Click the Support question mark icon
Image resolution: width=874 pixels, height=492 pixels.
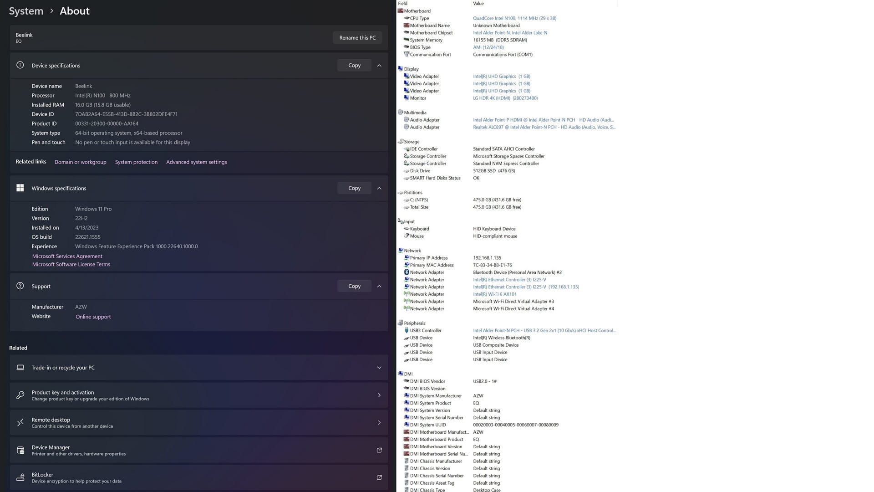click(x=20, y=286)
